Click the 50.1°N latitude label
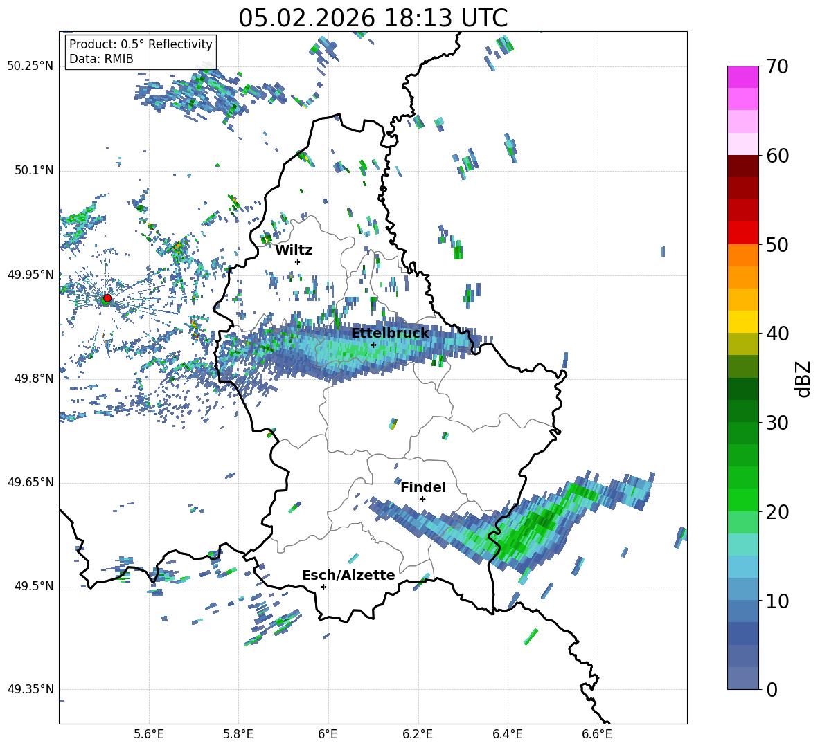The width and height of the screenshot is (820, 748). coord(34,170)
